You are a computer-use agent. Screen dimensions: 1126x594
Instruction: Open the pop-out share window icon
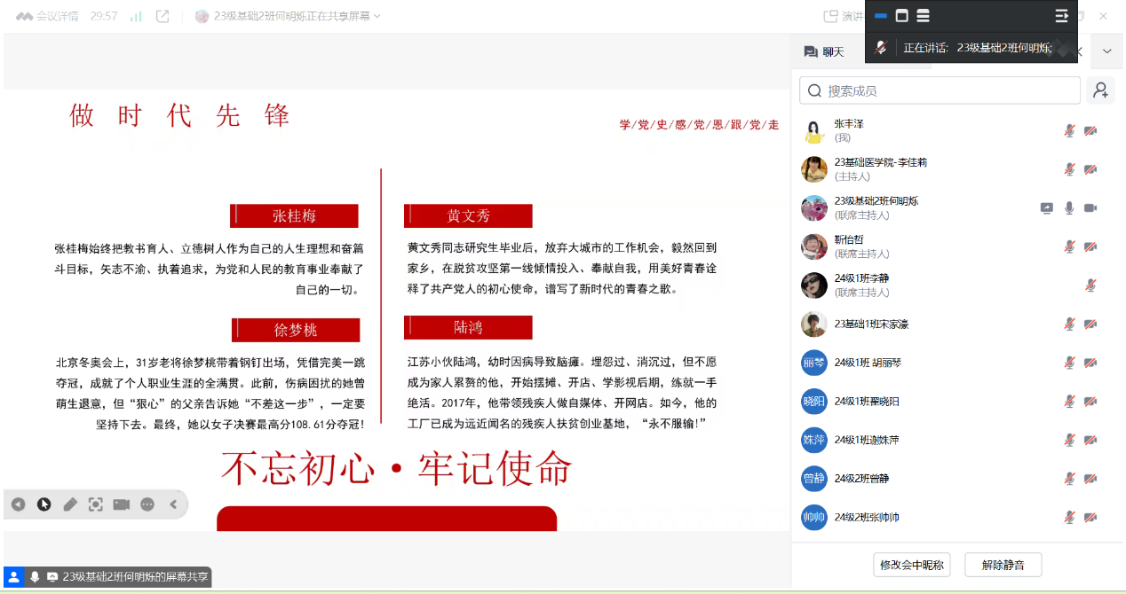coord(163,16)
